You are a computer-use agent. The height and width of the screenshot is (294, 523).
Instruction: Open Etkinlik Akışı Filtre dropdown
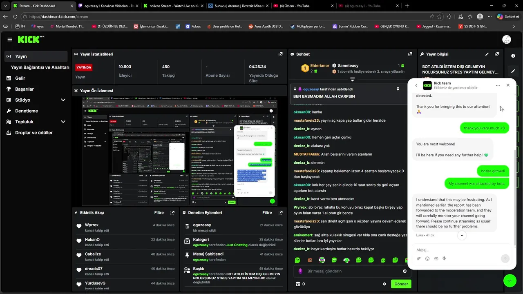(x=159, y=213)
